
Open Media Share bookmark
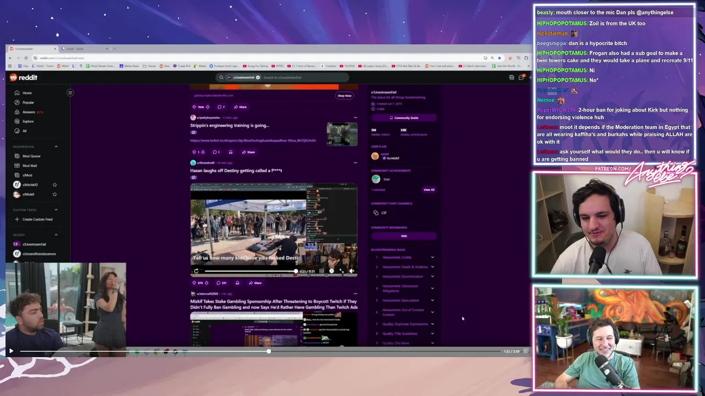pyautogui.click(x=129, y=66)
